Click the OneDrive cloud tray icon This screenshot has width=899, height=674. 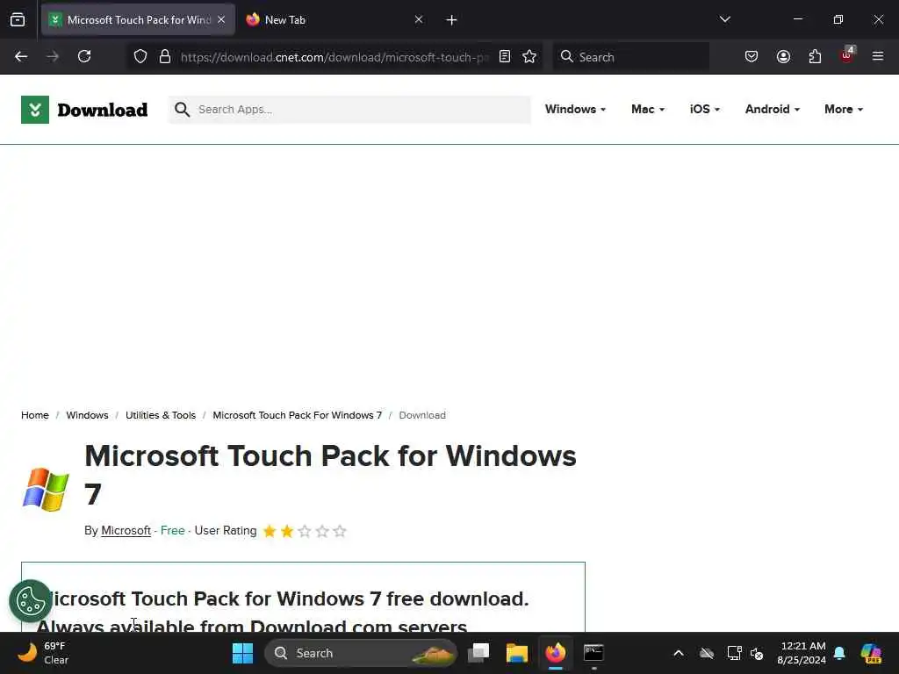click(x=707, y=653)
